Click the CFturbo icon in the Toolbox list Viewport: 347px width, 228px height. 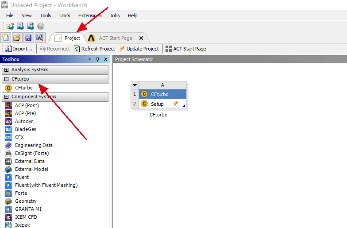tap(8, 88)
